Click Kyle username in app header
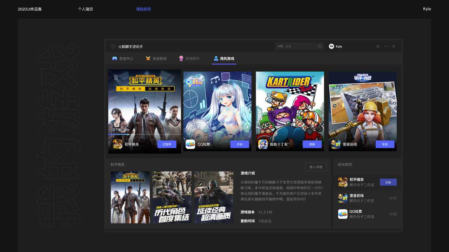This screenshot has width=449, height=252. tap(339, 46)
